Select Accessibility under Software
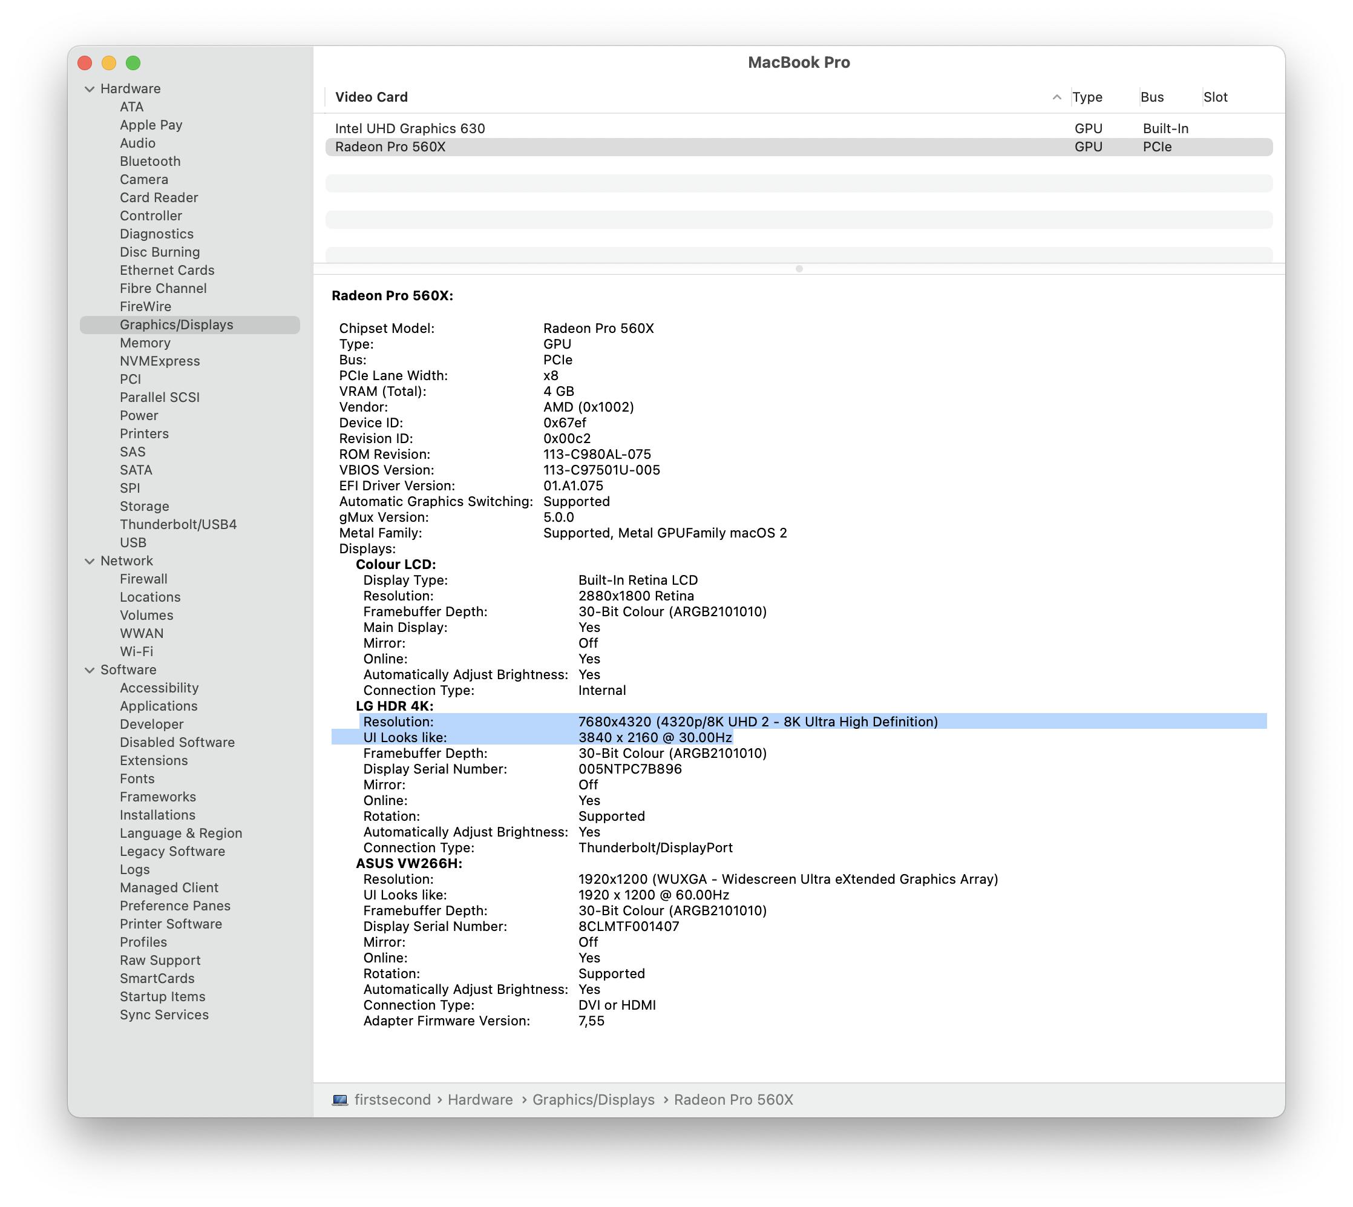Screen dimensions: 1353x1207 (x=159, y=688)
